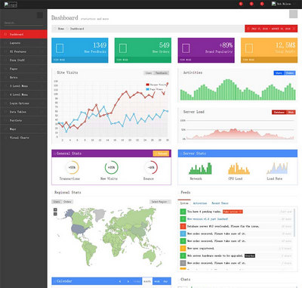This screenshot has width=302, height=288.
Task: Click View More on New Orders card
Action: point(143,60)
